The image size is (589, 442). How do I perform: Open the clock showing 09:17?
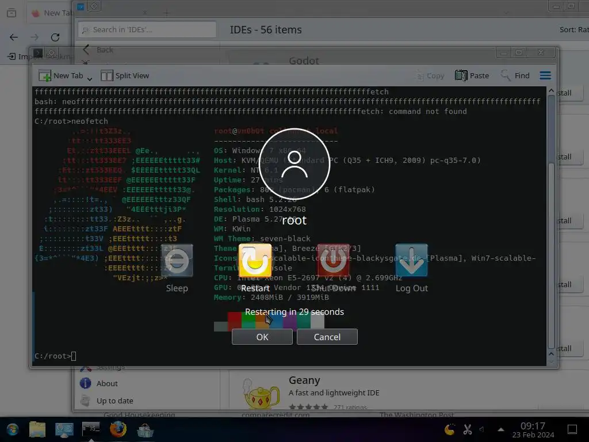click(x=533, y=429)
